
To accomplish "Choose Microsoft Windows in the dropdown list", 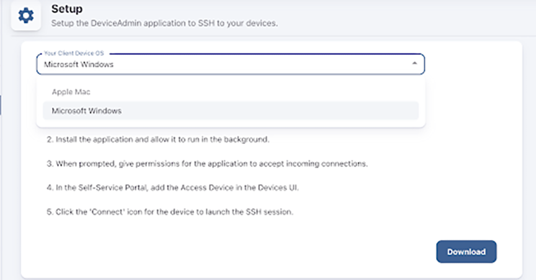I will (87, 111).
